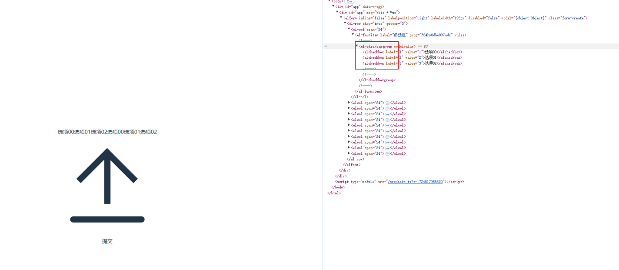Click the 提交 submit text
Viewport: 619px width, 270px height.
(107, 241)
